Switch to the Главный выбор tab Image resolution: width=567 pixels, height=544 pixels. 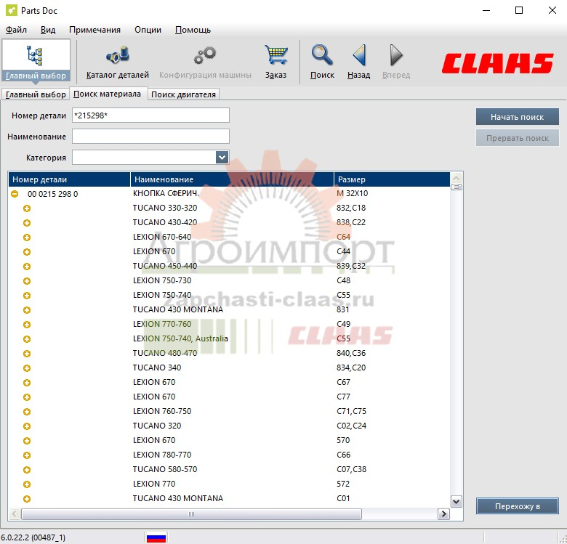tap(36, 94)
